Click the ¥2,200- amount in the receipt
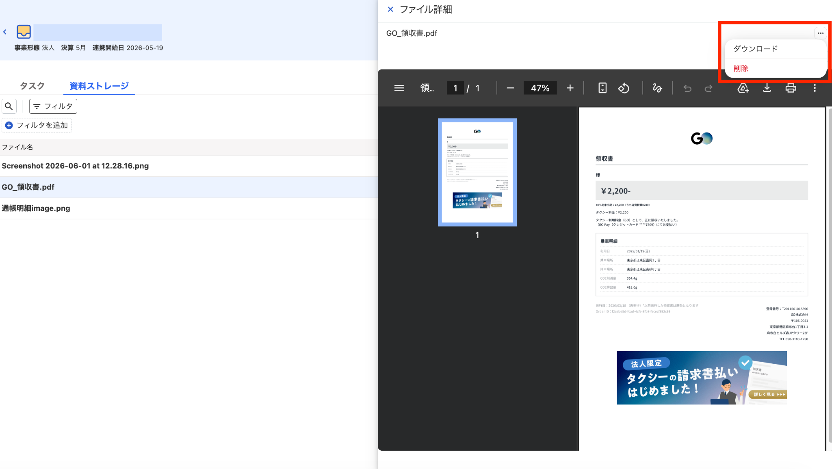This screenshot has height=469, width=832. pyautogui.click(x=616, y=191)
